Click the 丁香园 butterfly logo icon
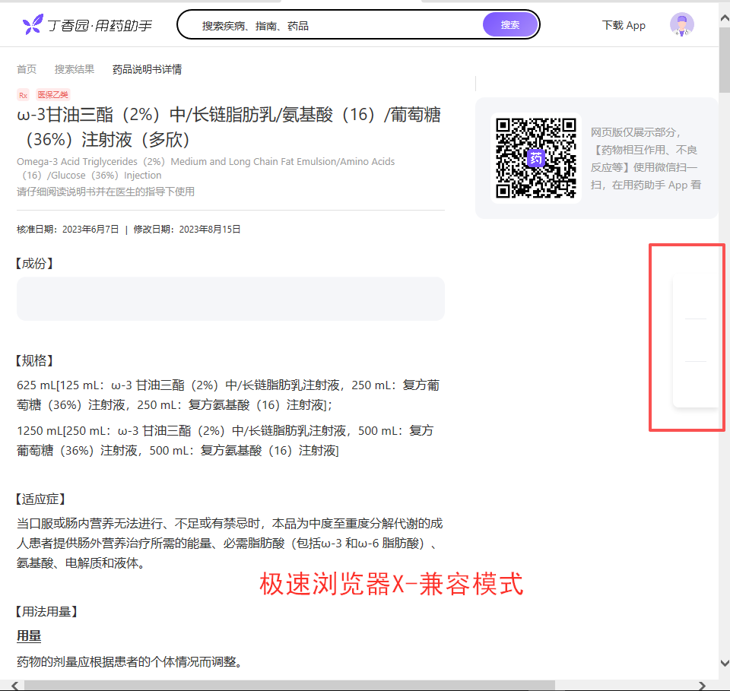This screenshot has width=730, height=691. pos(33,24)
